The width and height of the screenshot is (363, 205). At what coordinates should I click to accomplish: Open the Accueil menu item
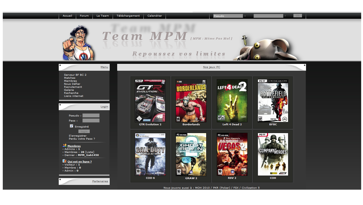coord(67,16)
